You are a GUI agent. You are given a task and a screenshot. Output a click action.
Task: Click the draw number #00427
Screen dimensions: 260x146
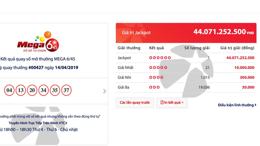click(x=36, y=68)
